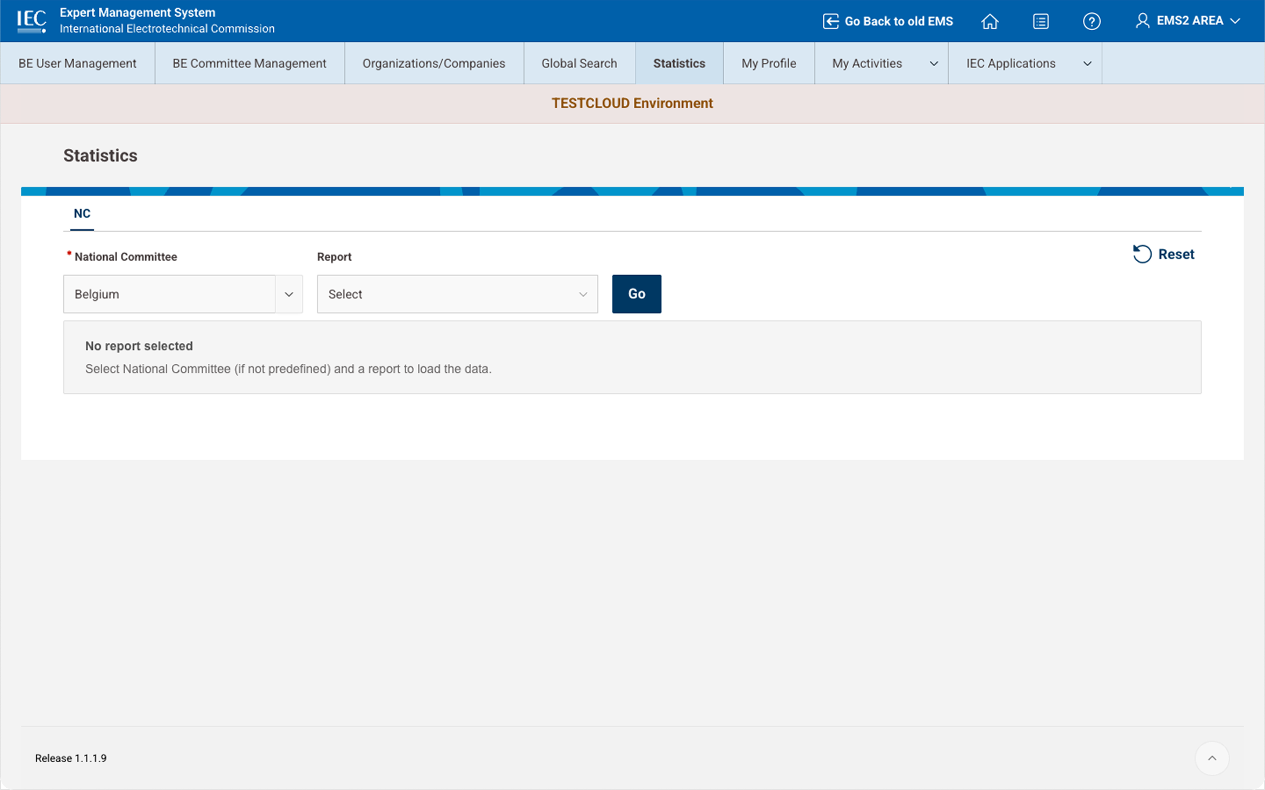1265x790 pixels.
Task: Open the Global Search page
Action: pyautogui.click(x=578, y=64)
